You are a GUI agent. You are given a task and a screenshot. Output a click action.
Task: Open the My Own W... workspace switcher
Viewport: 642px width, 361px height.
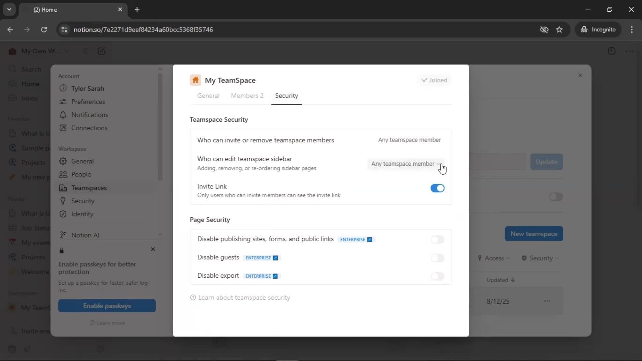(x=39, y=51)
